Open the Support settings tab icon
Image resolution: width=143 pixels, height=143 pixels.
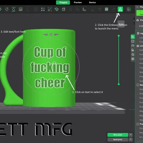click(x=133, y=50)
